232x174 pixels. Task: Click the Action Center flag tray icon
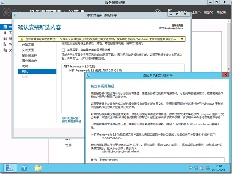[191, 168]
